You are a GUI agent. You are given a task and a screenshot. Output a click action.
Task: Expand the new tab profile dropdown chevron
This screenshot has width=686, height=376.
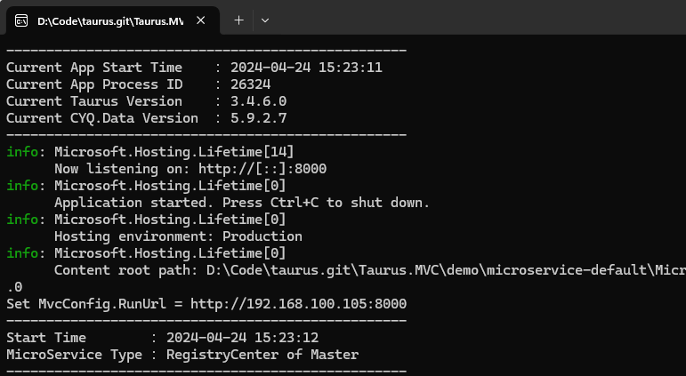(264, 20)
